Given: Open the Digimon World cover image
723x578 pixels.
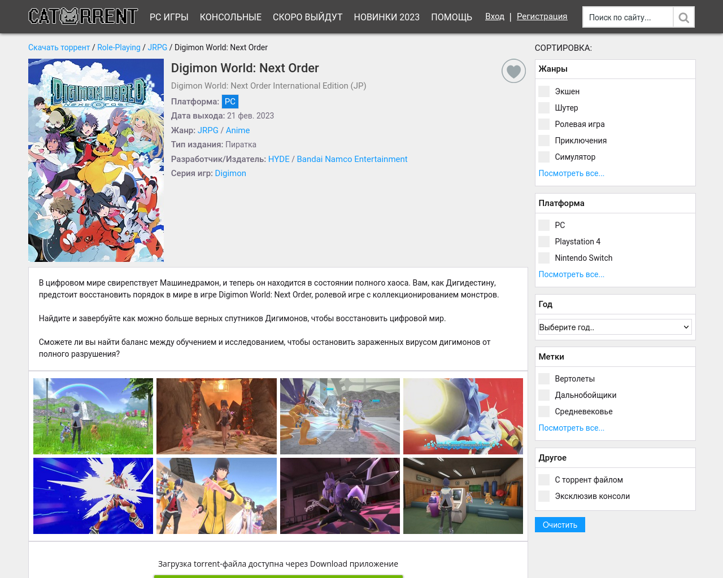Looking at the screenshot, I should point(96,160).
